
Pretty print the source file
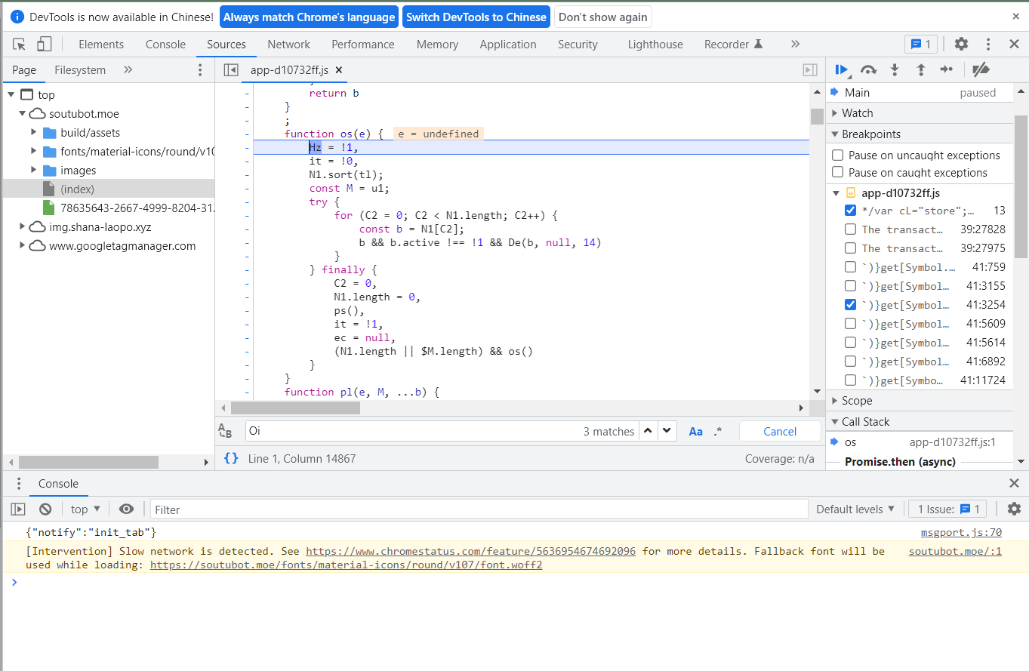[x=232, y=458]
